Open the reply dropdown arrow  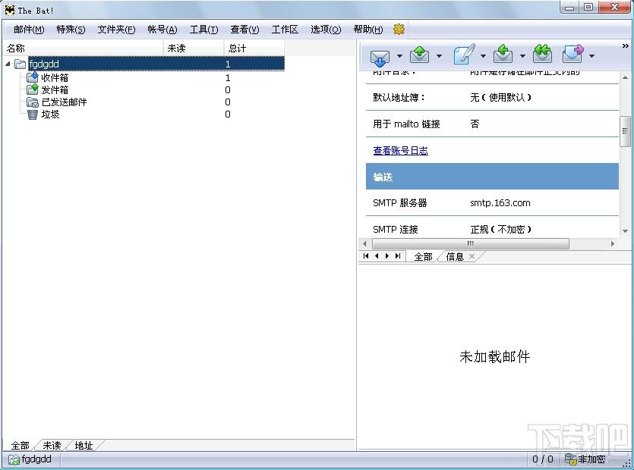522,56
